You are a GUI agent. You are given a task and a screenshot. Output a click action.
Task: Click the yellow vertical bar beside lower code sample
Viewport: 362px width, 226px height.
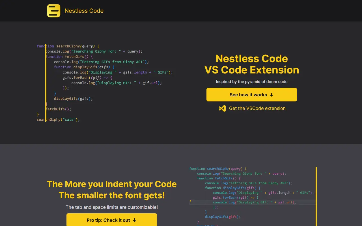[x=316, y=196]
